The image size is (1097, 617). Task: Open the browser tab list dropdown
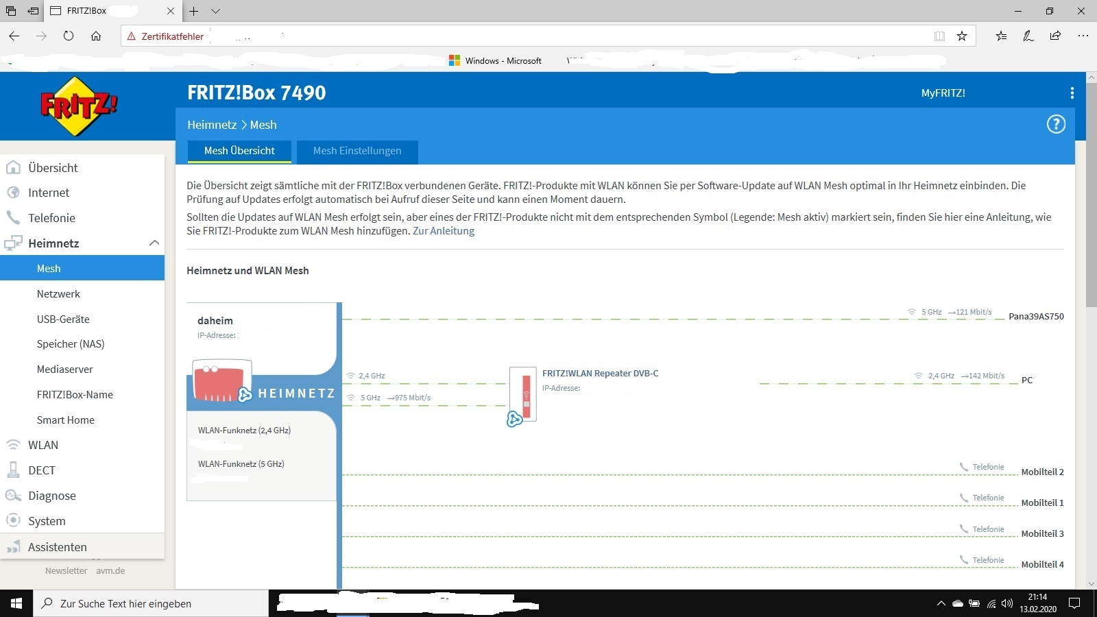click(215, 11)
